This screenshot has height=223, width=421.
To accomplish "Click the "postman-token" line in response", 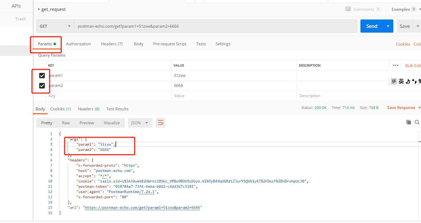I will click(137, 186).
